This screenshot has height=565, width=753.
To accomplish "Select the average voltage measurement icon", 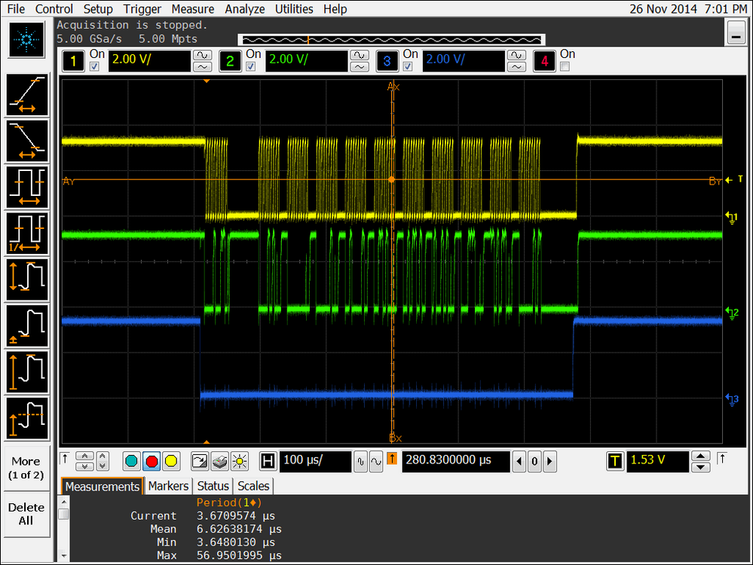I will pos(26,417).
